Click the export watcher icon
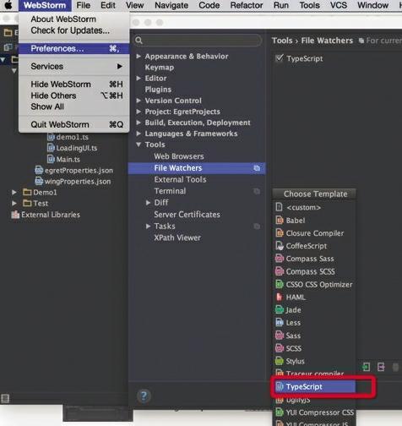402x426 pixels. 381,367
